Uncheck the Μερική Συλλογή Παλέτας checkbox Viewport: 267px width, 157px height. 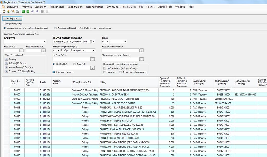click(x=7, y=67)
